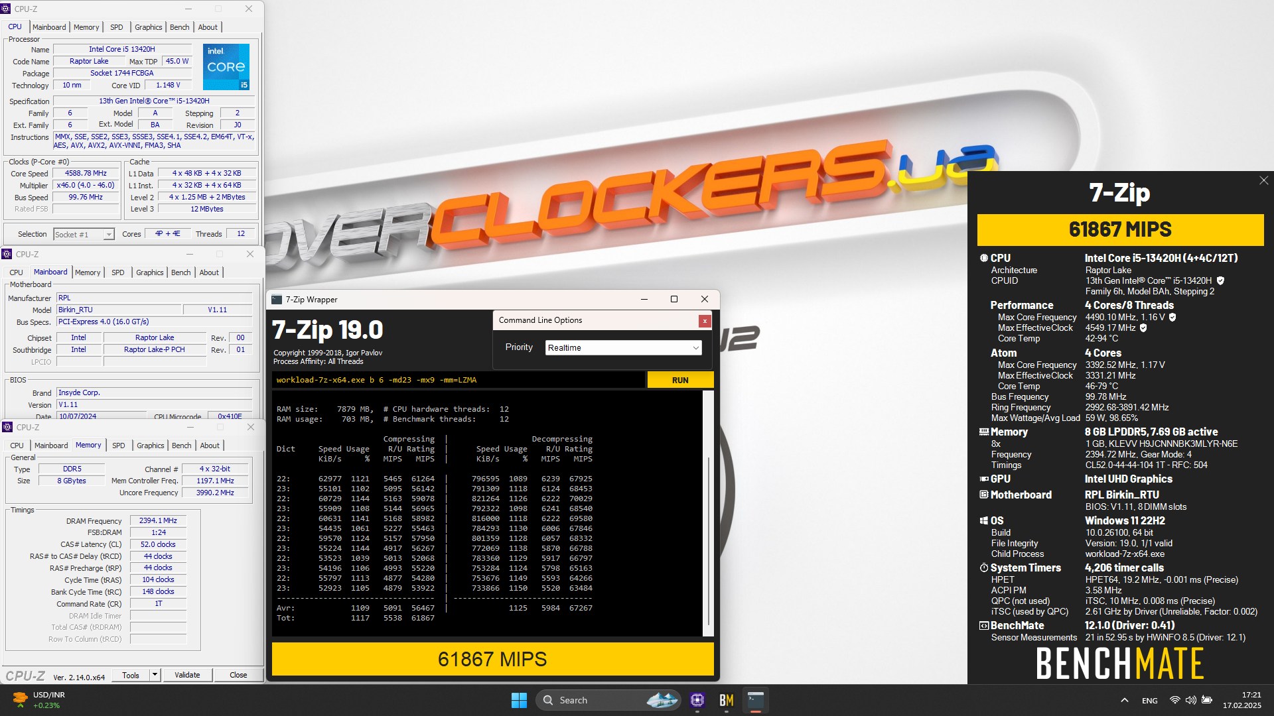1274x716 pixels.
Task: Maximize the 7-Zip Wrapper window
Action: coord(674,300)
